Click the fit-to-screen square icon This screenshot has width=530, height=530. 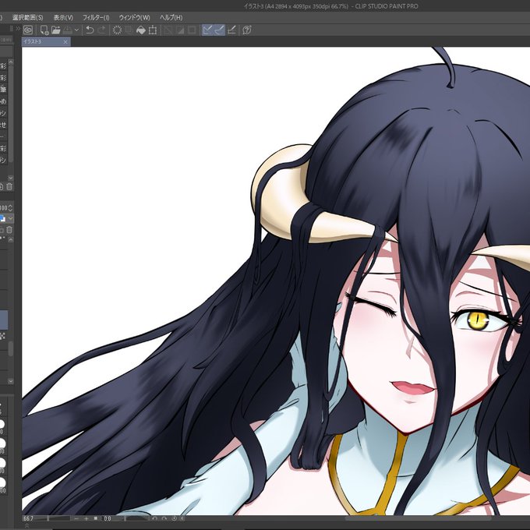tap(96, 518)
